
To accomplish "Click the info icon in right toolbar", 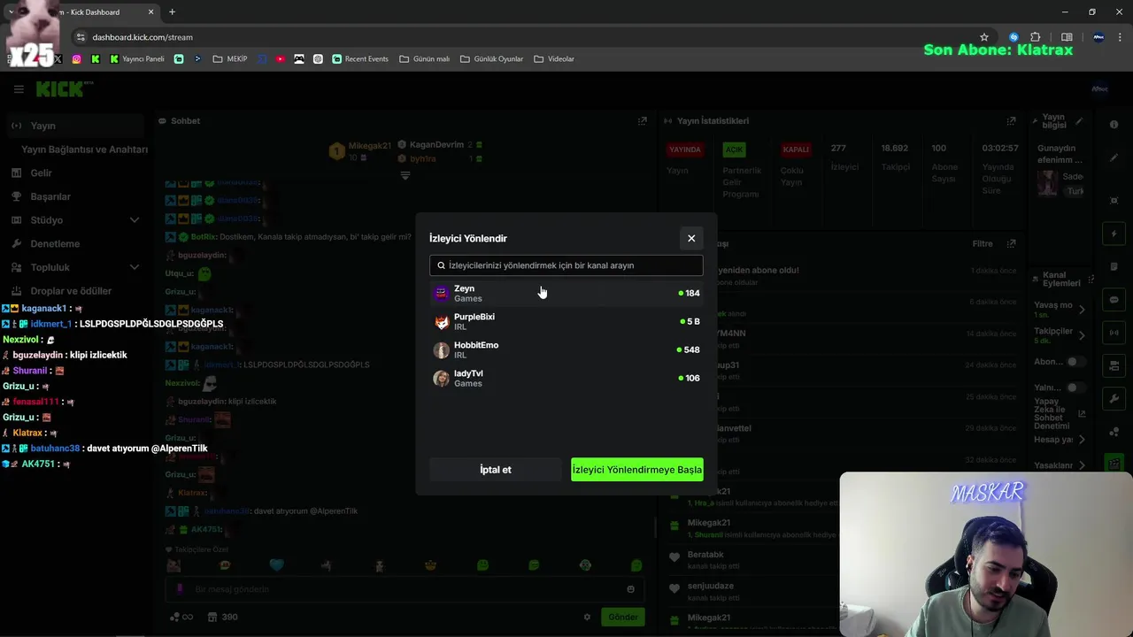I will tap(1114, 125).
